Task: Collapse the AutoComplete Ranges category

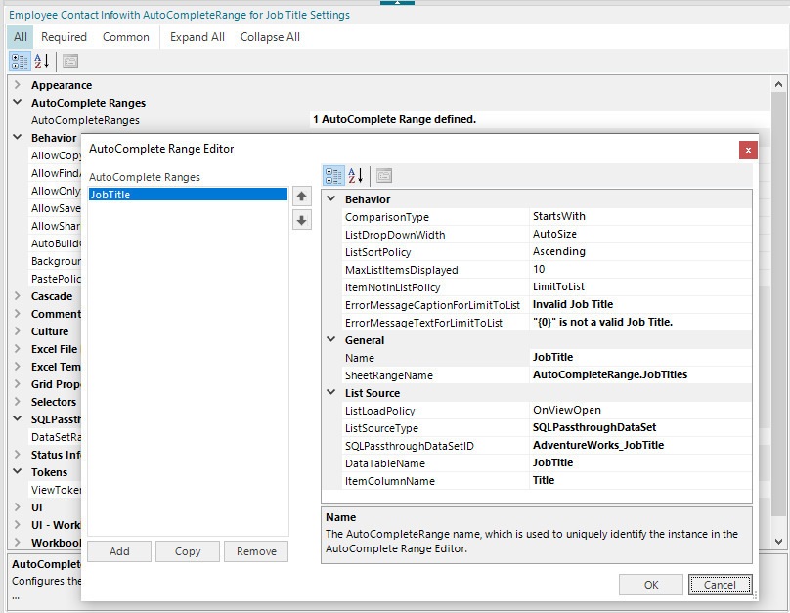Action: click(18, 103)
